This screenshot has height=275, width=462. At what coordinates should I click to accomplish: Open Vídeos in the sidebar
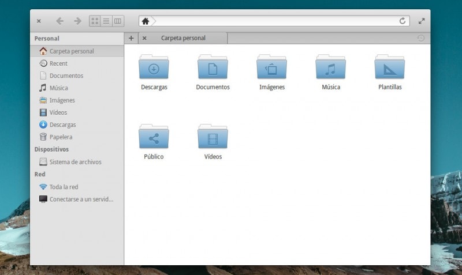pos(77,112)
